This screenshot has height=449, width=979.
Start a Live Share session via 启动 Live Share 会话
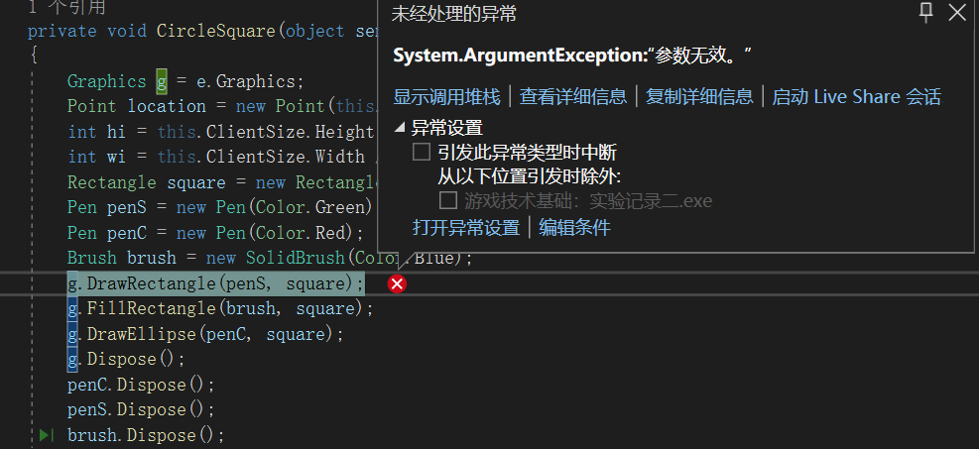pyautogui.click(x=856, y=97)
